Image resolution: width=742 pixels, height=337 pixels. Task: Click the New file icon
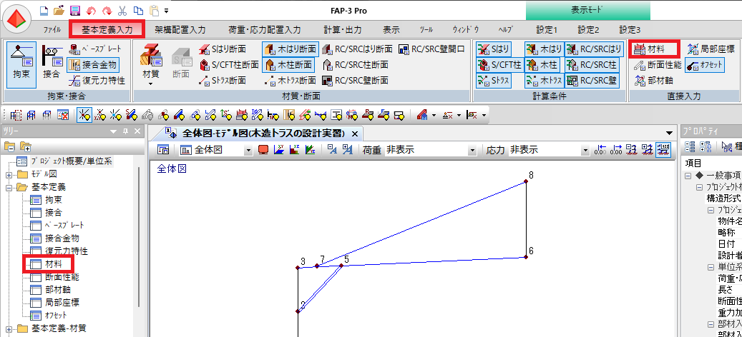[44, 10]
